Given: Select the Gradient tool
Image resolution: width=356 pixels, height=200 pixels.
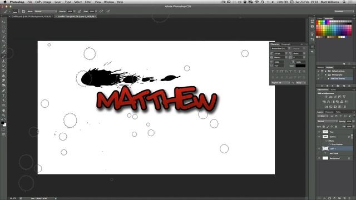Looking at the screenshot, I should [3, 76].
